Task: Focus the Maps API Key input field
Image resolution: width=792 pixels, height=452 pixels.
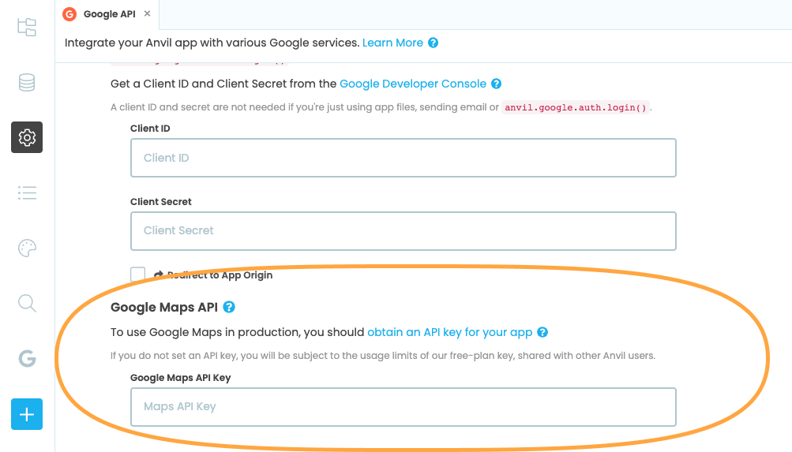Action: 403,407
